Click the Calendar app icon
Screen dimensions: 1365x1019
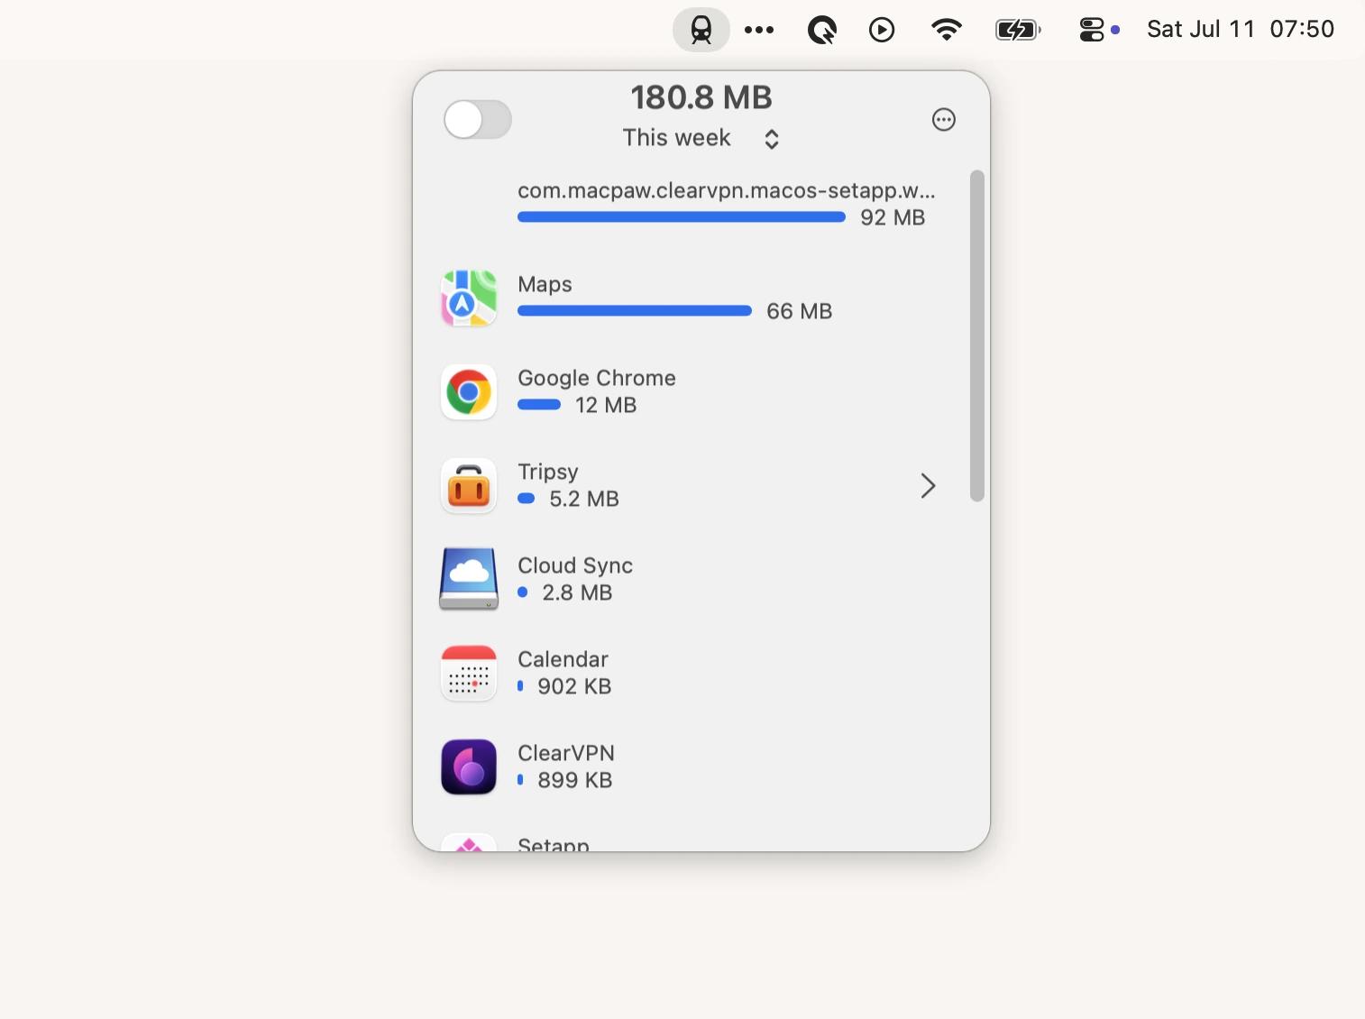coord(469,673)
